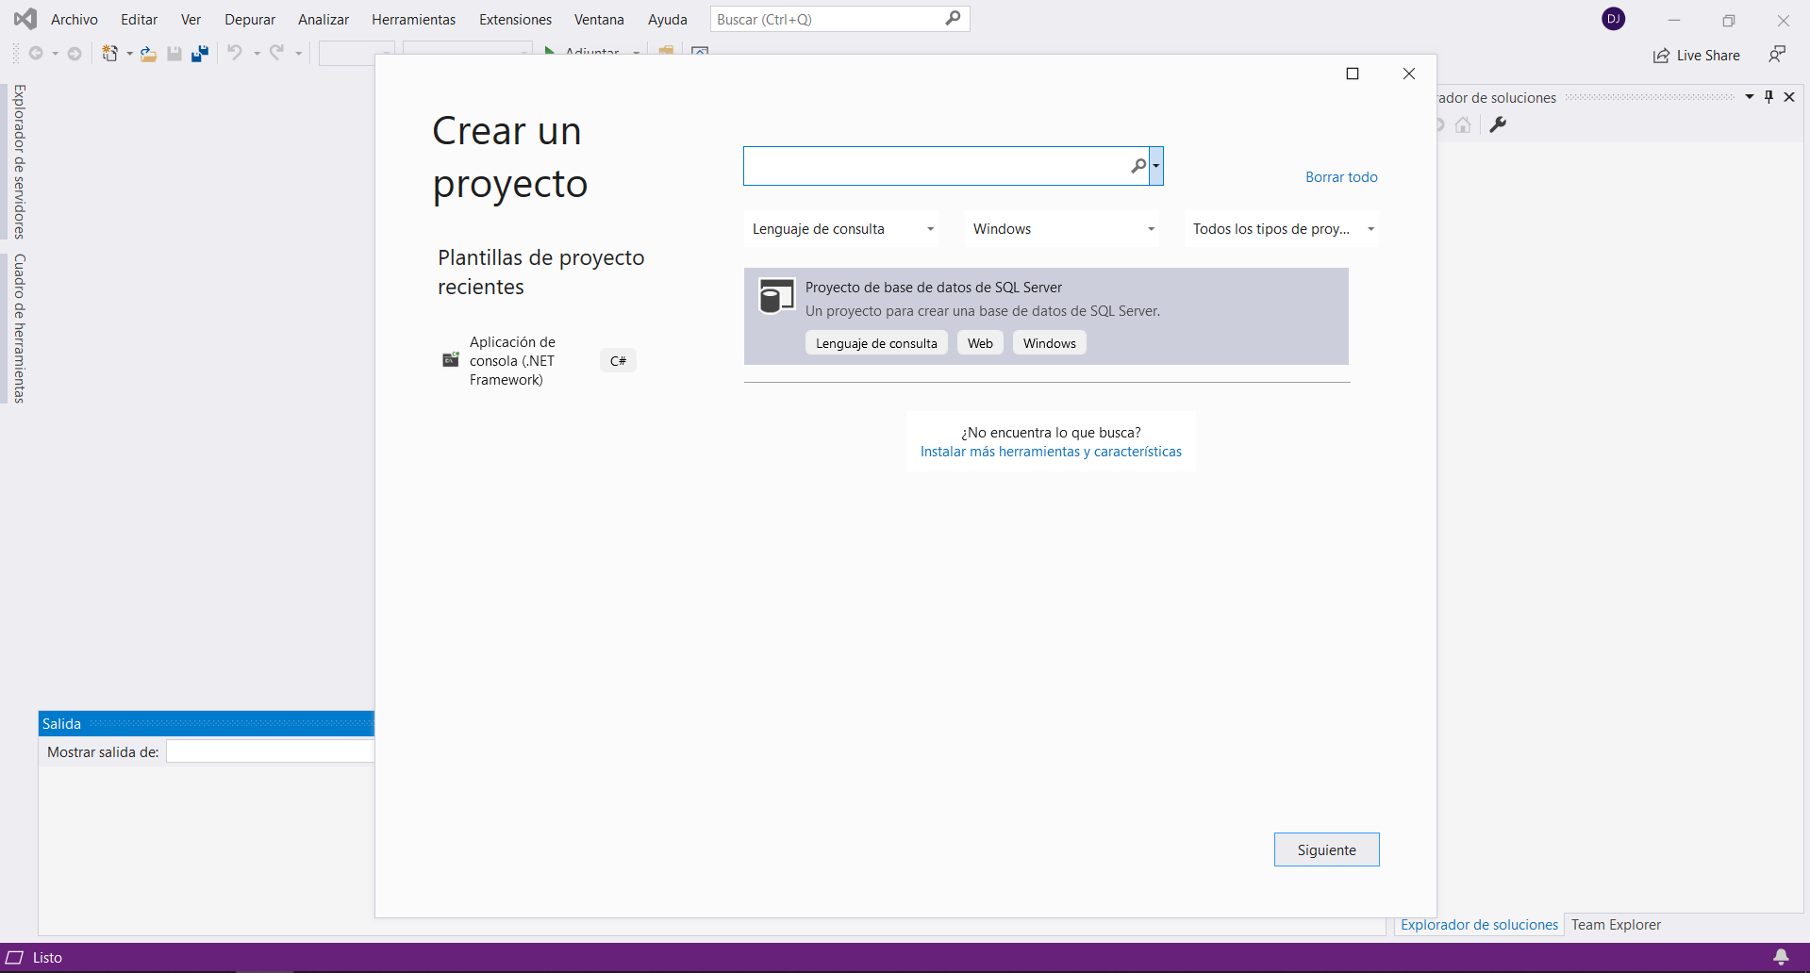Toggle pin on Solution Explorer panel
Viewport: 1810px width, 973px height.
pyautogui.click(x=1768, y=97)
